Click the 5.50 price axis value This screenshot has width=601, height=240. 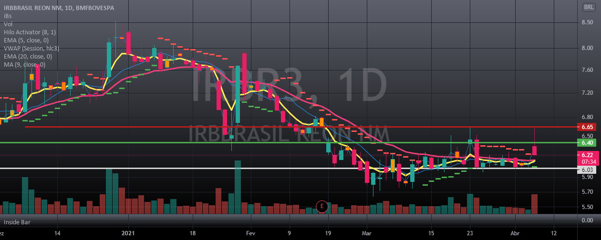click(x=587, y=207)
